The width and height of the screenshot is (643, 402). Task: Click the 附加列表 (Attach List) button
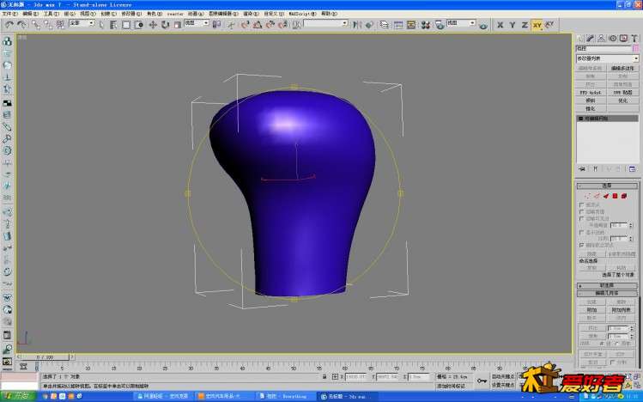(621, 310)
